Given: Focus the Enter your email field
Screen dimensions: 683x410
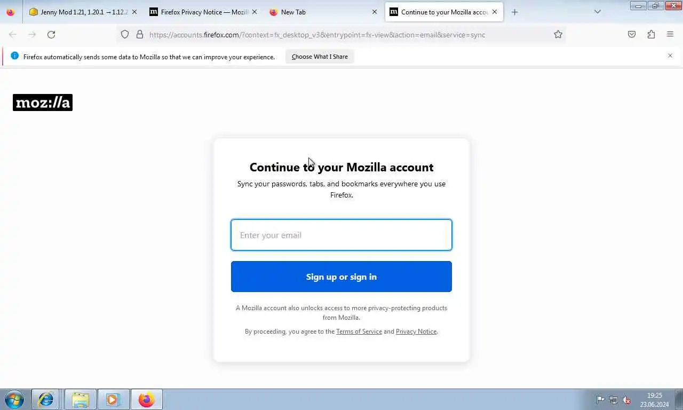Looking at the screenshot, I should pos(341,235).
